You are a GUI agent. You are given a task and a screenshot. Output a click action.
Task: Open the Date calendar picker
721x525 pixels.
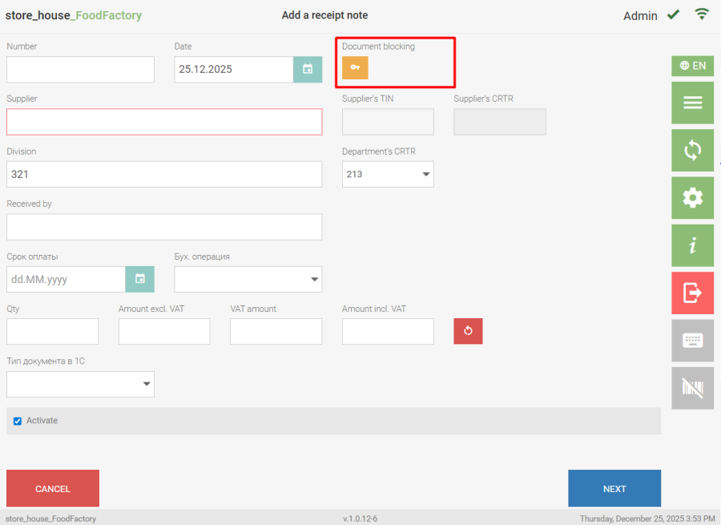(308, 69)
